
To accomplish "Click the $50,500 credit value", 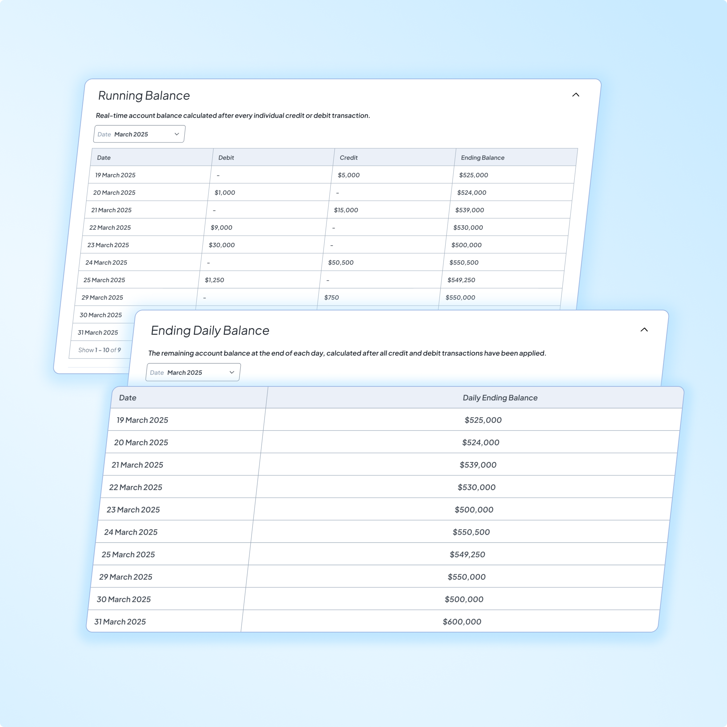I will point(341,262).
